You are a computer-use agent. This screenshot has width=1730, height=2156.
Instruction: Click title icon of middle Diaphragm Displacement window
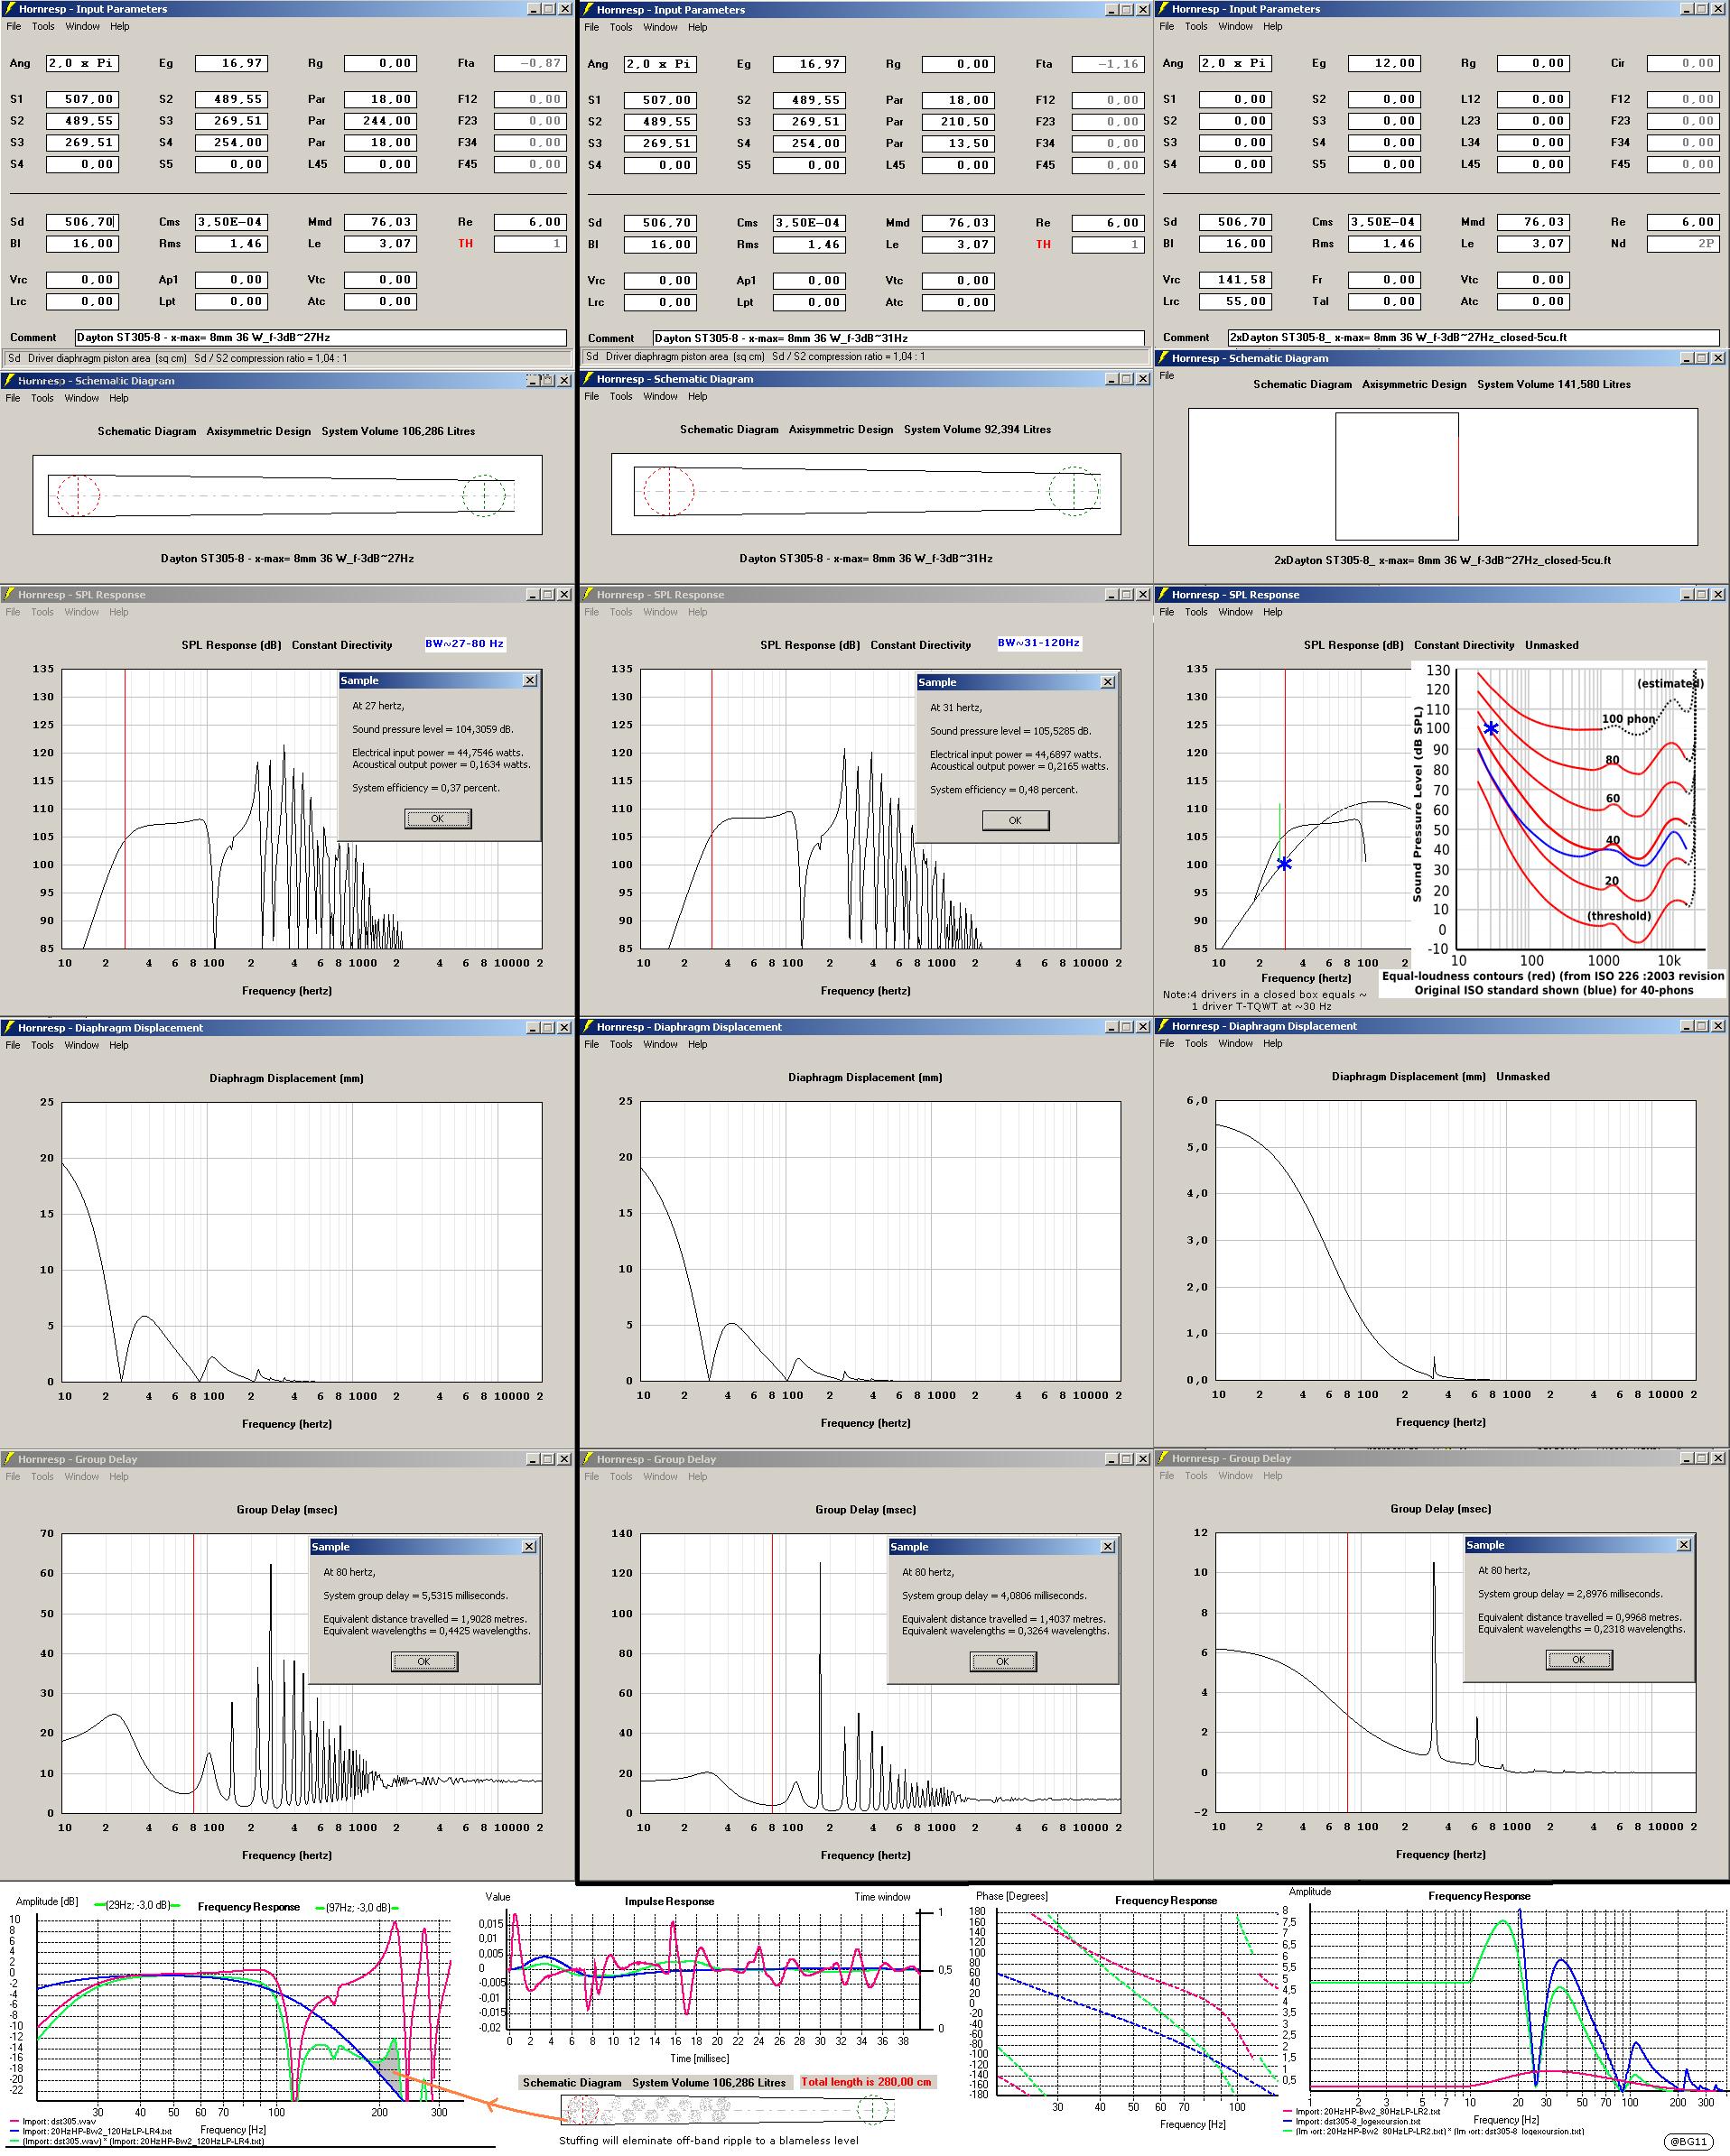[x=589, y=1027]
